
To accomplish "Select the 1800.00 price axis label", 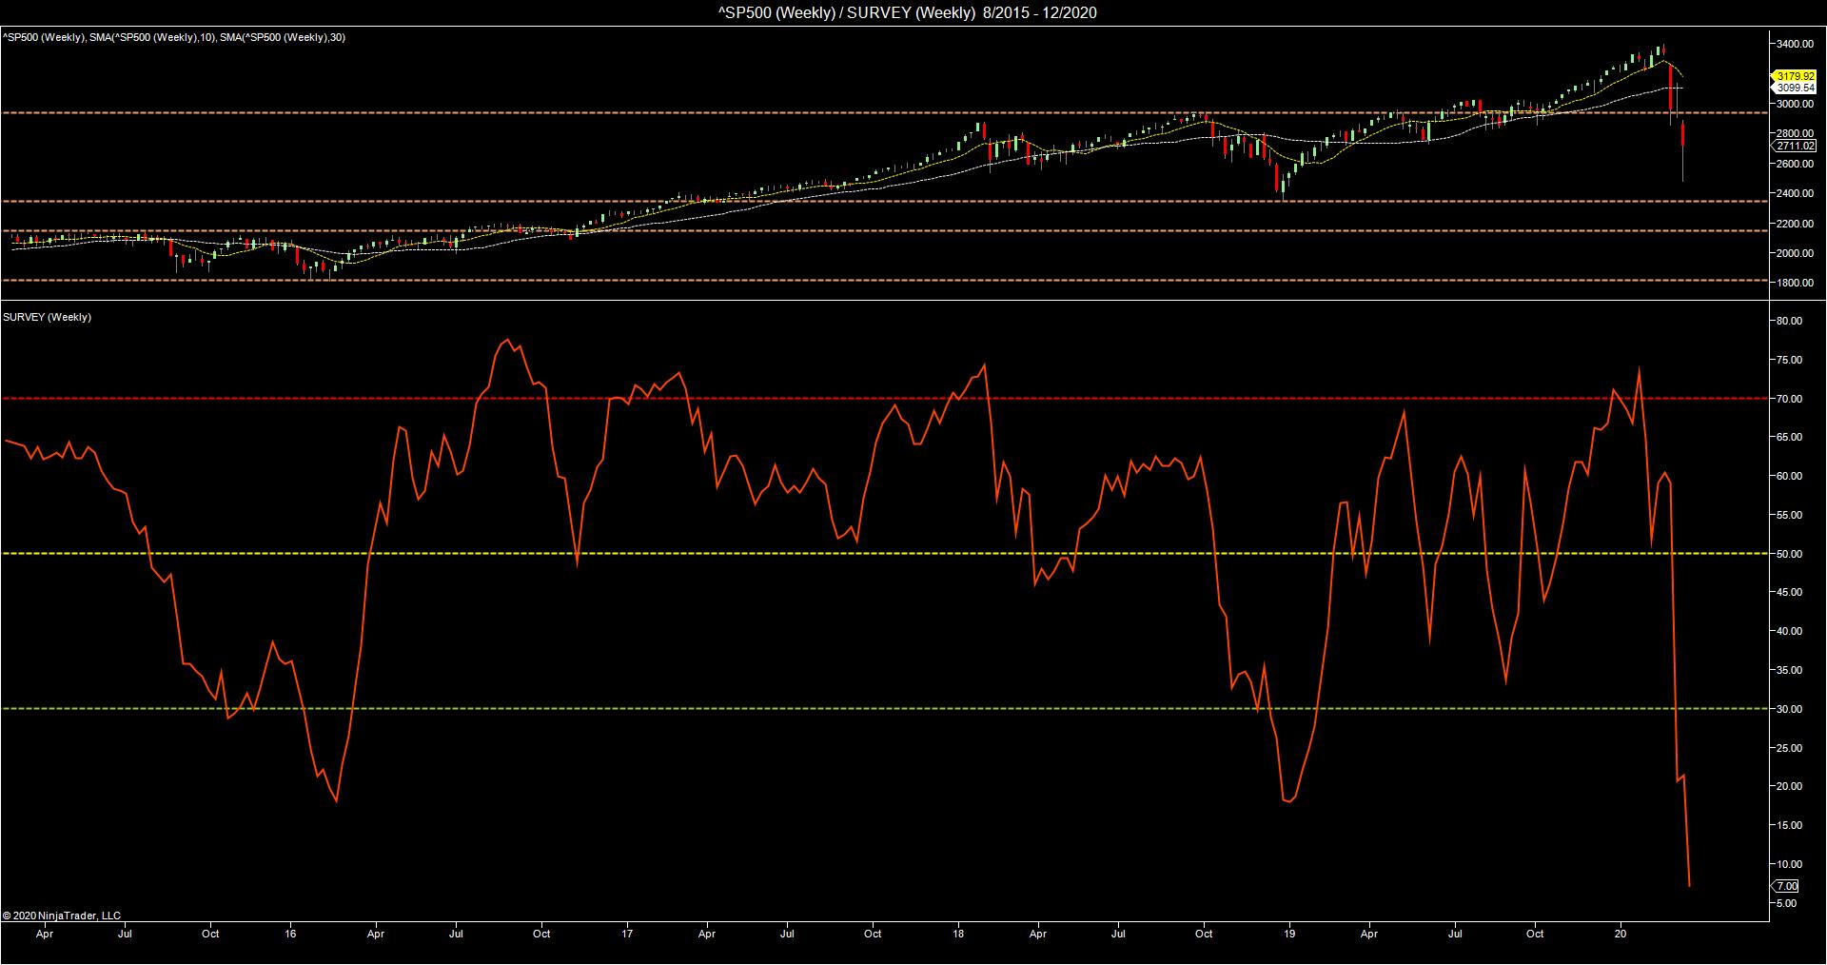I will tap(1794, 284).
